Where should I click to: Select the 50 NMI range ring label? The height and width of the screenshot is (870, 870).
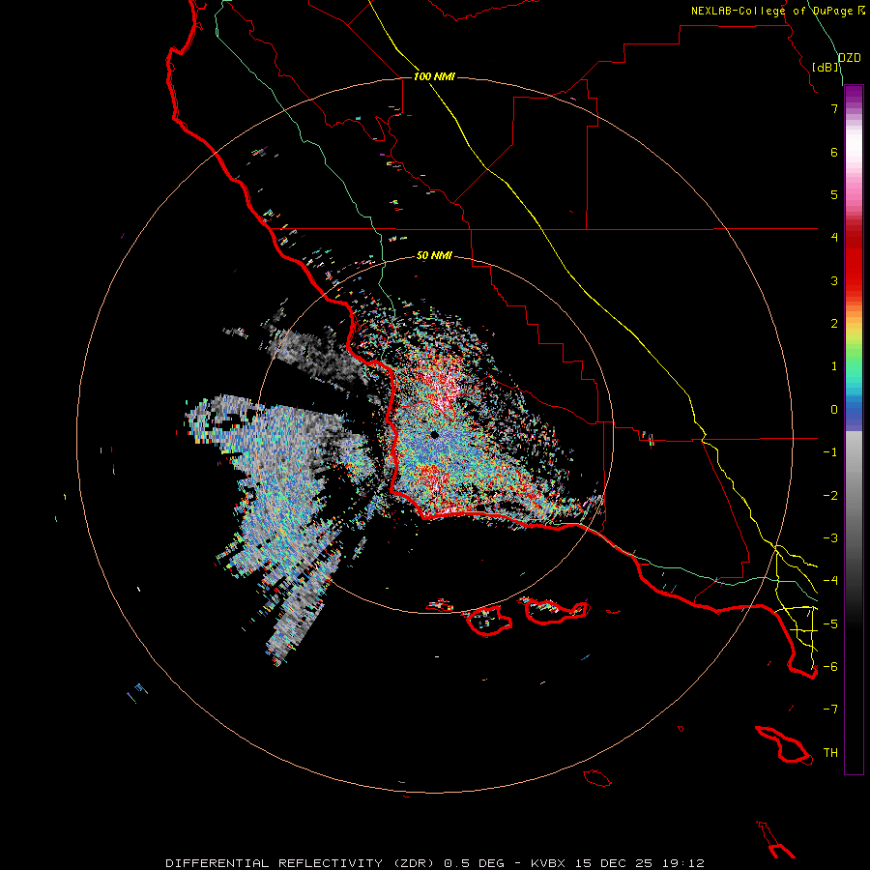pyautogui.click(x=434, y=255)
